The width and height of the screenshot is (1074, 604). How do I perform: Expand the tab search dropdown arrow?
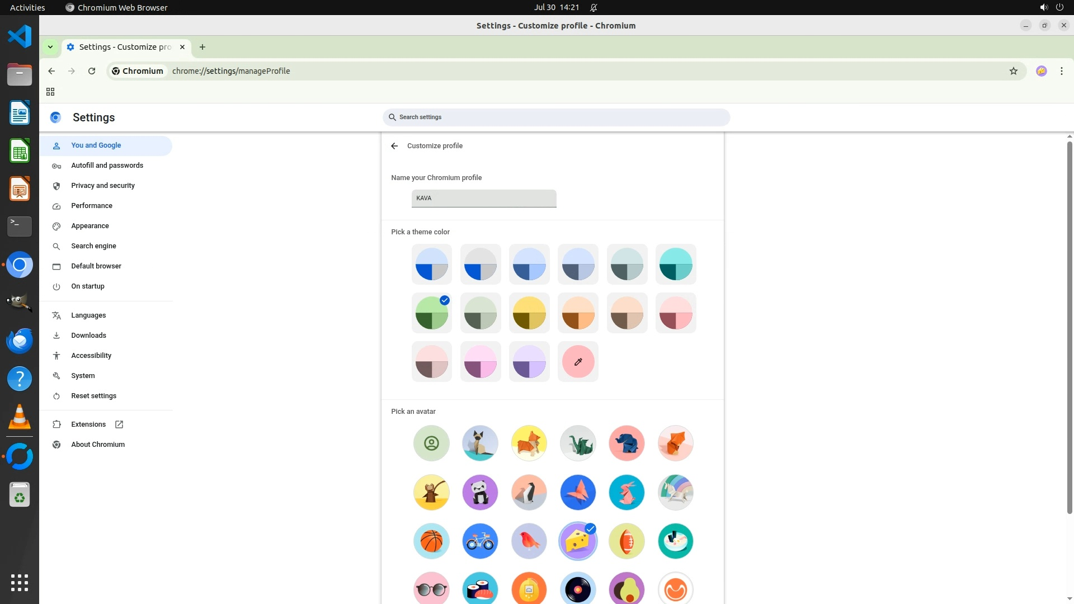coord(50,47)
